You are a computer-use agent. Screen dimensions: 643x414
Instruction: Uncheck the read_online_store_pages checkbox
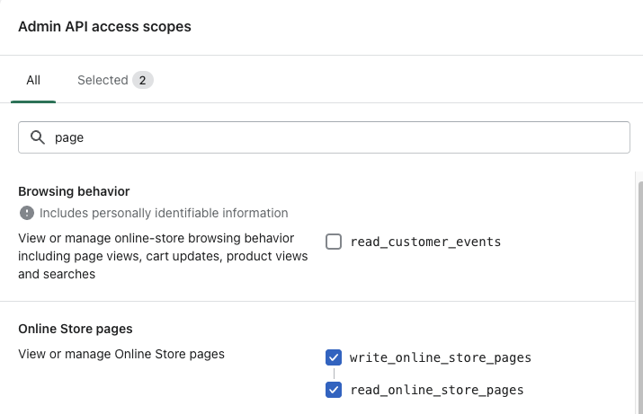point(334,390)
